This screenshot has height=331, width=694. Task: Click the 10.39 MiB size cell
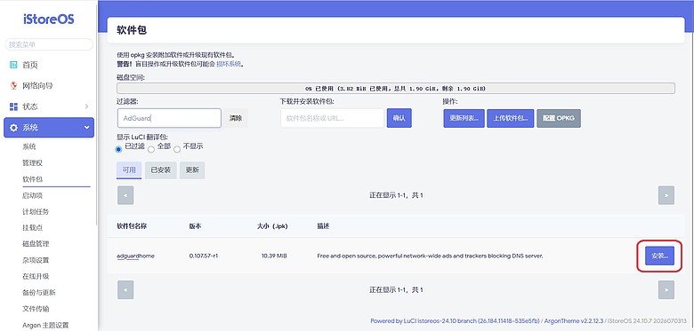tap(274, 256)
